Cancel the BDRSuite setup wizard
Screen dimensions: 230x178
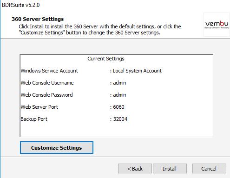(209, 169)
